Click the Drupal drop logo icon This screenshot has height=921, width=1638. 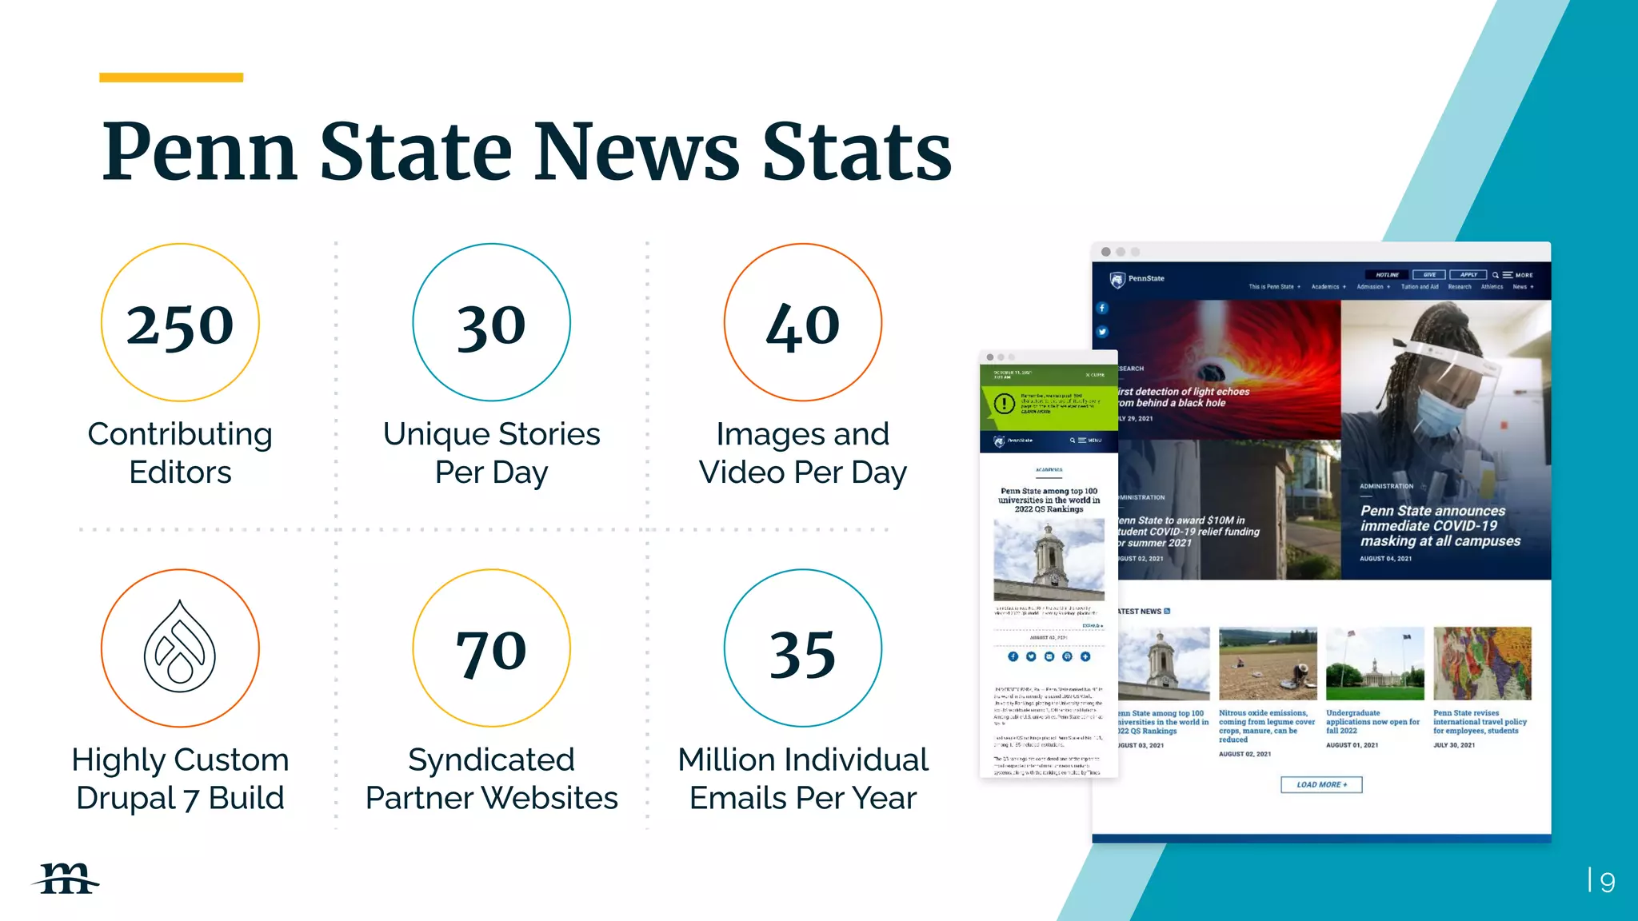180,647
